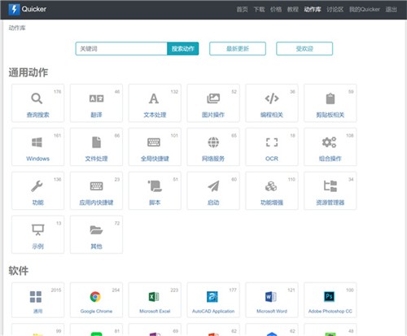Viewport: 407px width, 336px height.
Task: Click the 搜索动作 search button
Action: point(183,49)
